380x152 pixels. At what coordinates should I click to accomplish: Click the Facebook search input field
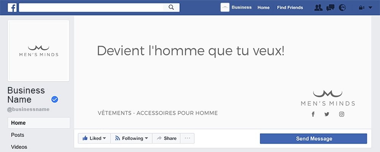pos(91,7)
